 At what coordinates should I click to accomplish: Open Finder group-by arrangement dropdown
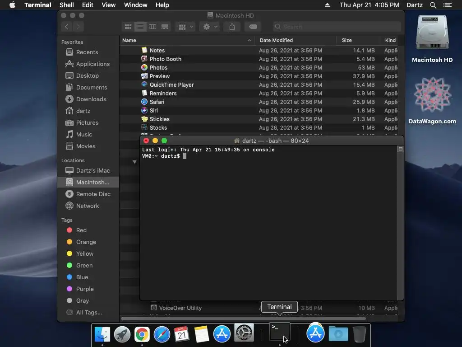pyautogui.click(x=185, y=27)
